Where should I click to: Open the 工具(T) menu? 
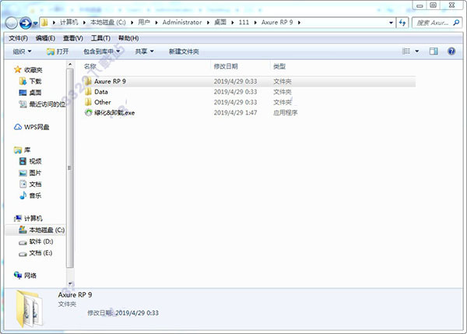click(100, 38)
